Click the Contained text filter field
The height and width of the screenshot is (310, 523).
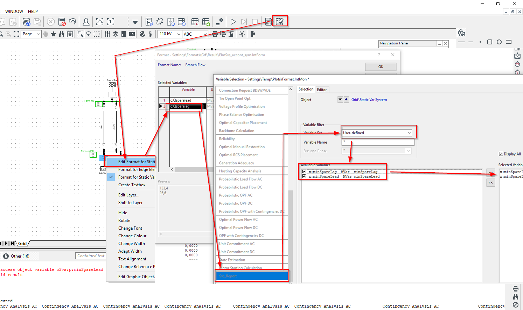click(x=91, y=256)
